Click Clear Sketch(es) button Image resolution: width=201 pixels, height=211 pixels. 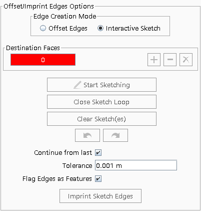[101, 119]
